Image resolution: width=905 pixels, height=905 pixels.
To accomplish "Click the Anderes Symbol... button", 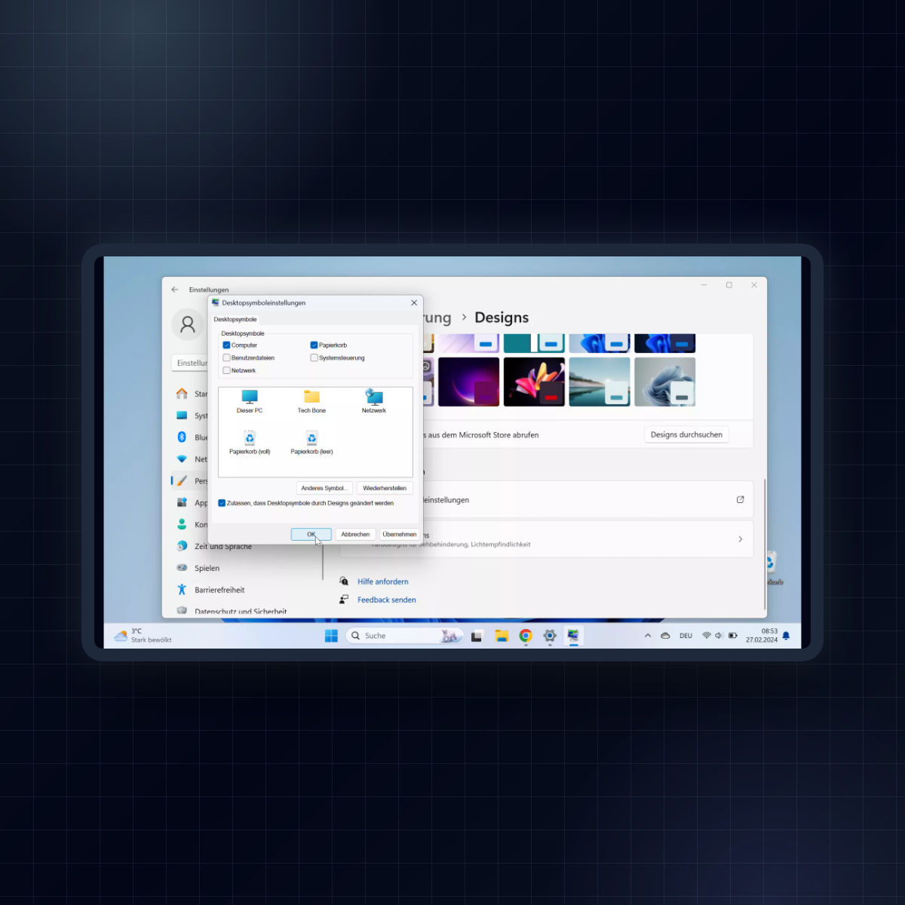I will pyautogui.click(x=324, y=488).
